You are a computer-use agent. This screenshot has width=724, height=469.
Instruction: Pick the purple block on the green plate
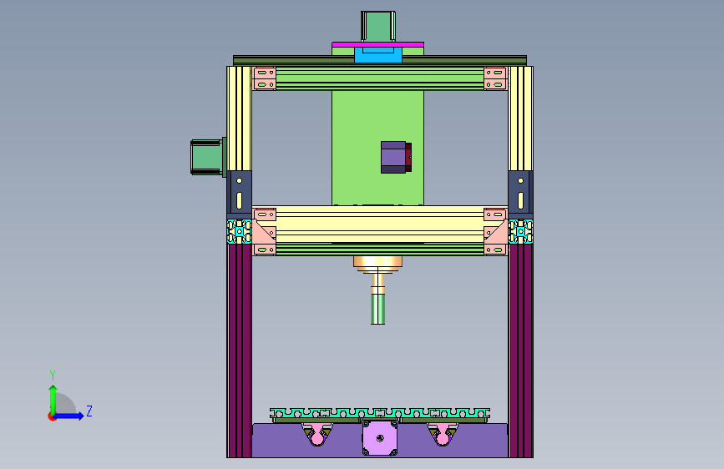393,158
